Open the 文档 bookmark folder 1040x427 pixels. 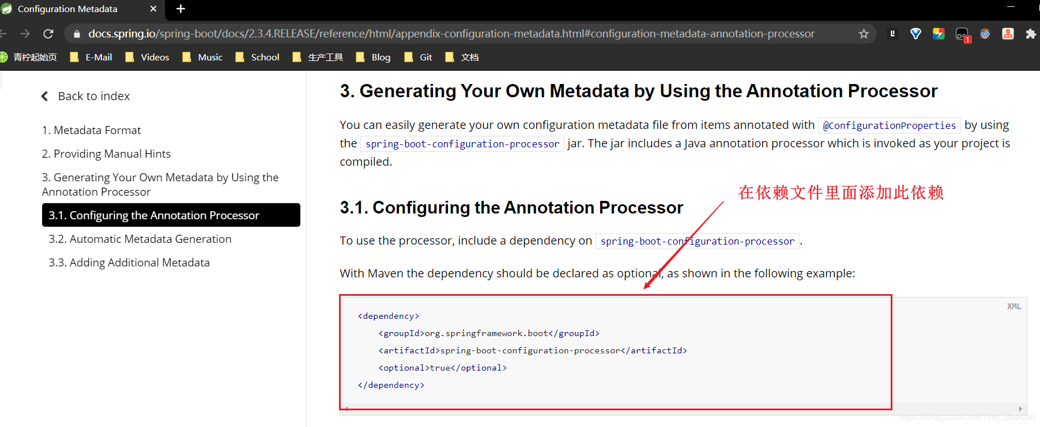coord(462,57)
